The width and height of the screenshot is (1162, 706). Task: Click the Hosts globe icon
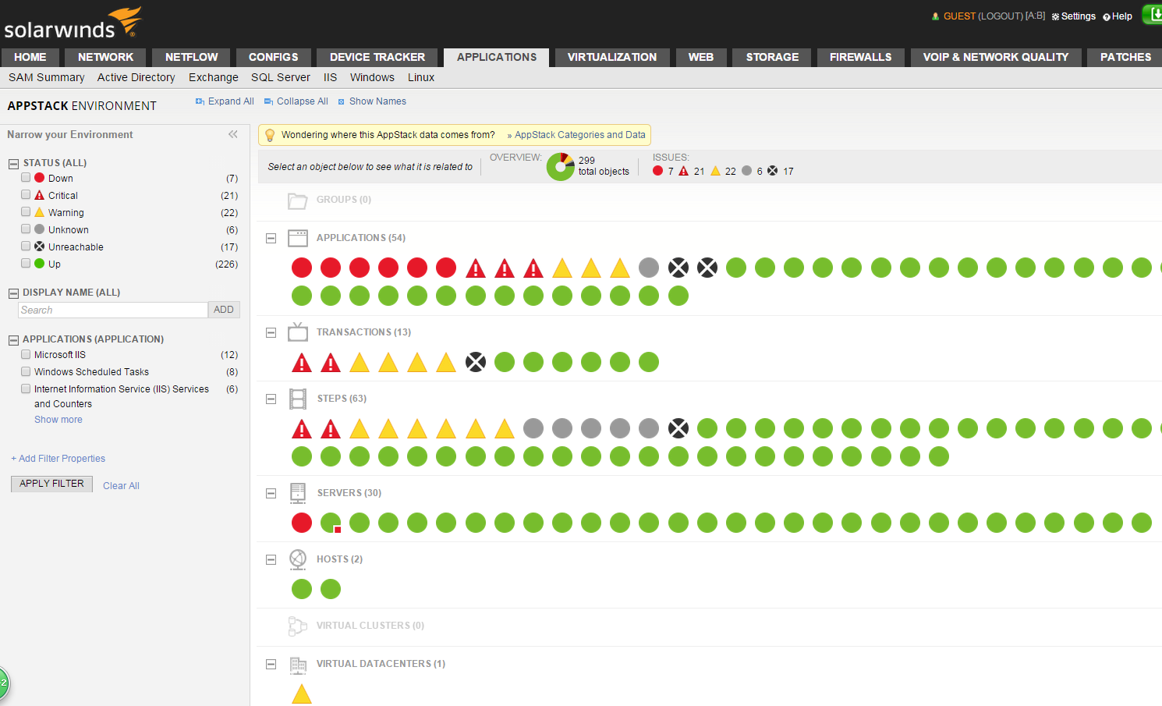(x=297, y=559)
